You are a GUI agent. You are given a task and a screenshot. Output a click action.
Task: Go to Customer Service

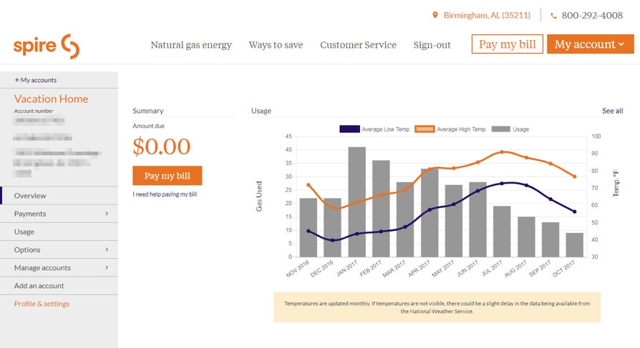[358, 45]
